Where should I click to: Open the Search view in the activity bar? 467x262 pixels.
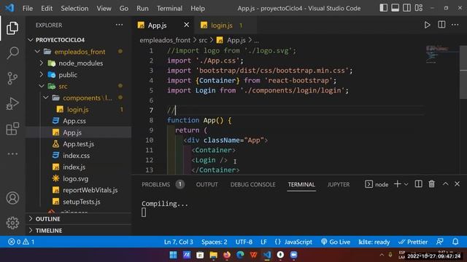[12, 53]
